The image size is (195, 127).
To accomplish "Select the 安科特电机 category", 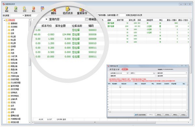I will tap(15, 96).
